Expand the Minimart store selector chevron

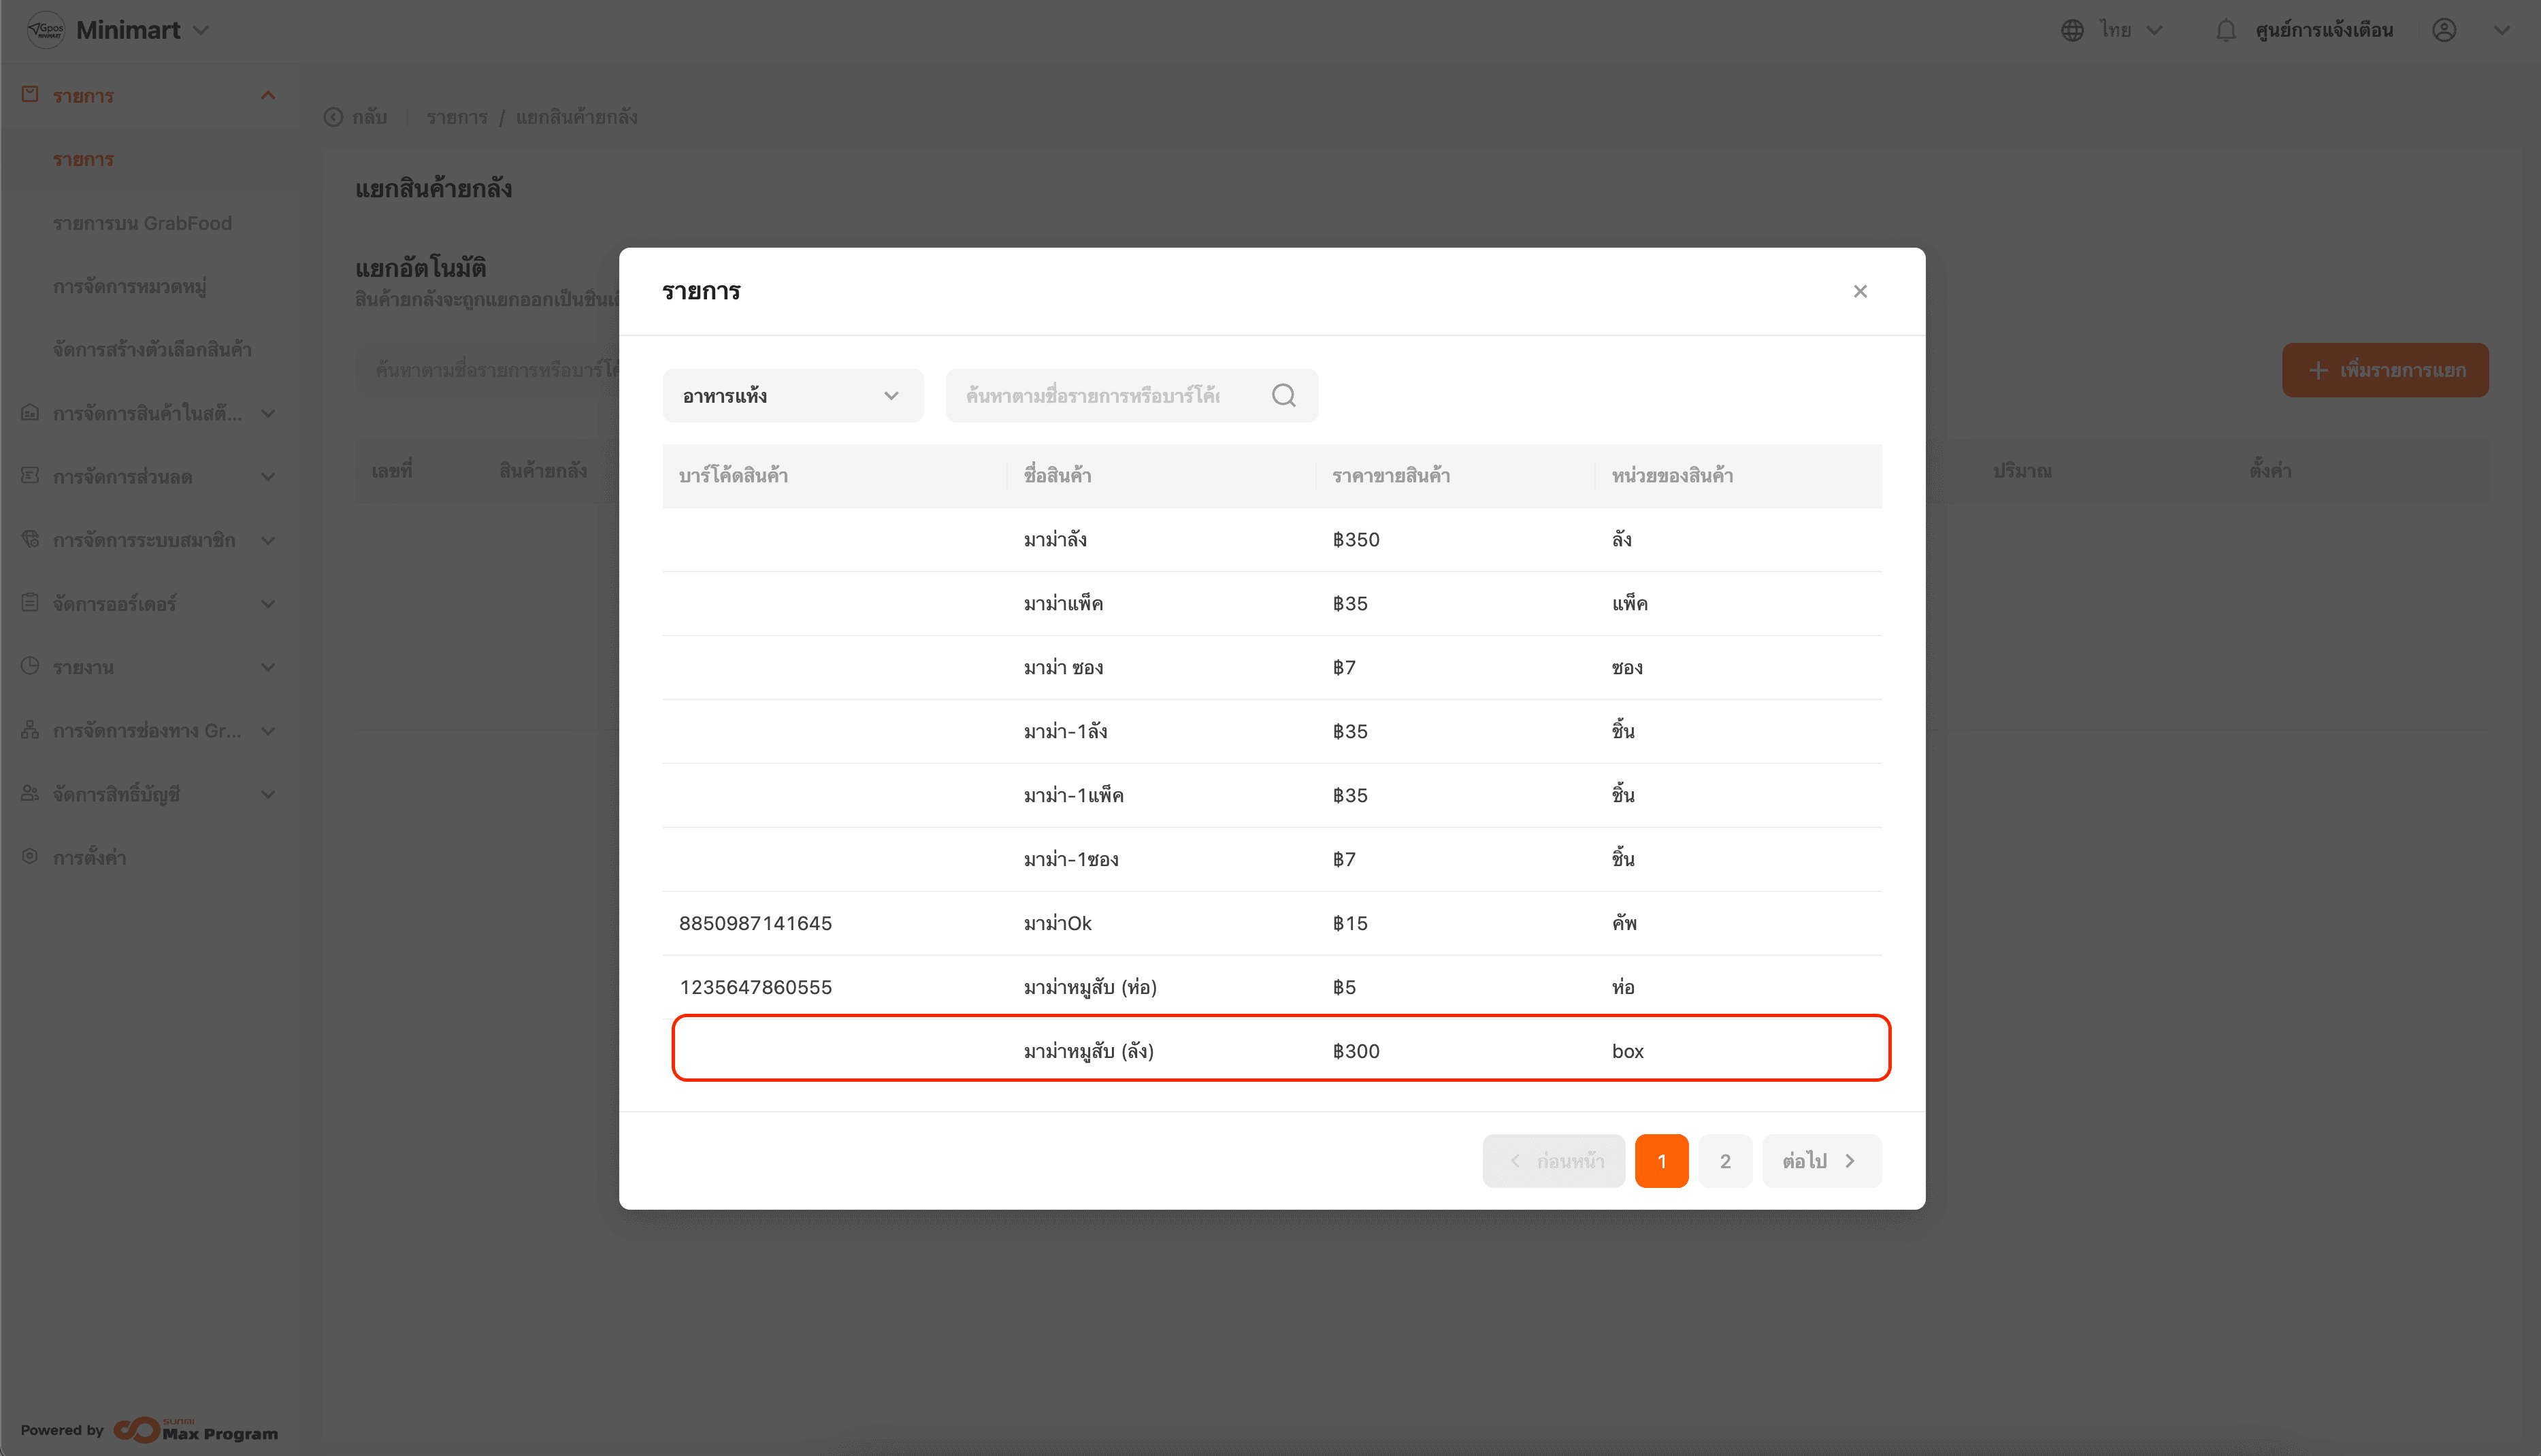201,30
